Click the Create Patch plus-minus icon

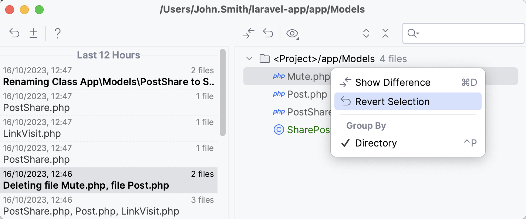(x=33, y=33)
